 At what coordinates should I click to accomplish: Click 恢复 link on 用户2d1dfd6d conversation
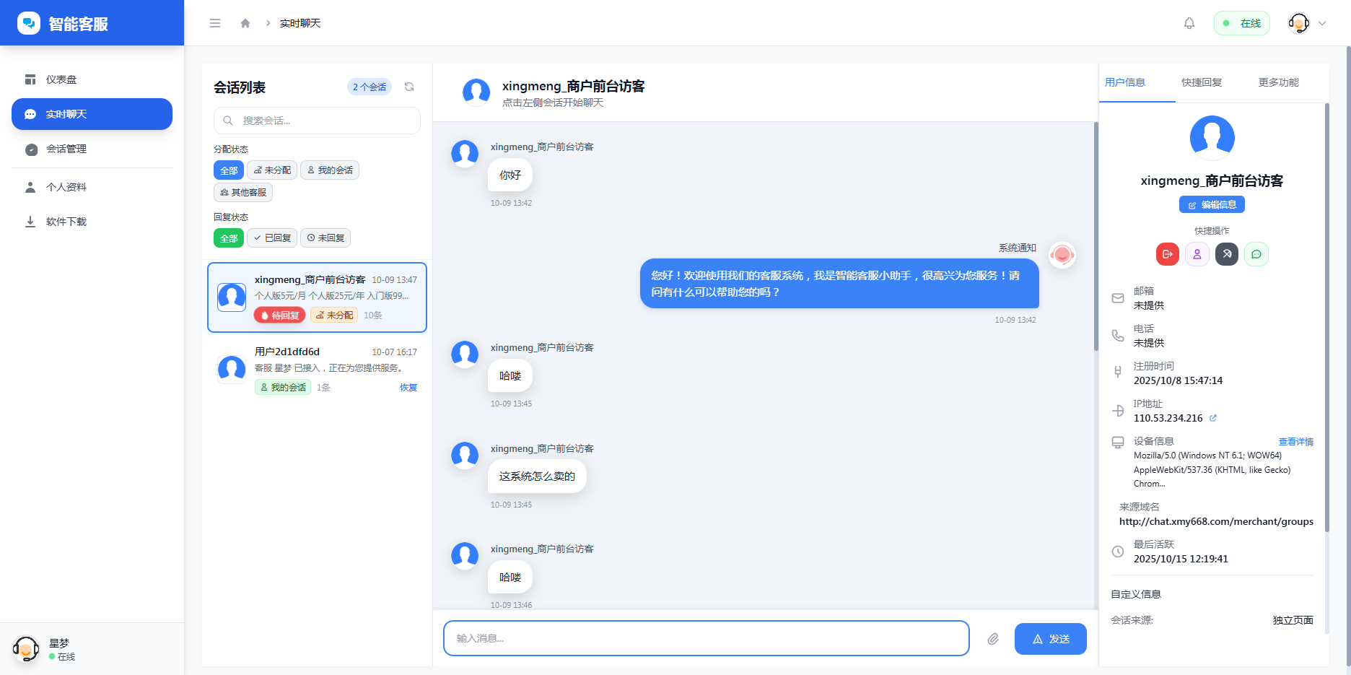click(x=408, y=388)
